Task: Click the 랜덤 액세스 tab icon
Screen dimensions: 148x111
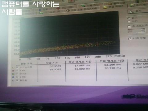Action: [x=105, y=7]
